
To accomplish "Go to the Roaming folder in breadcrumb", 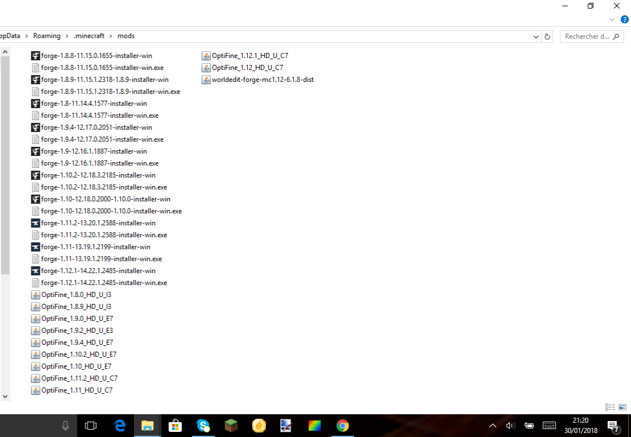I will point(47,36).
